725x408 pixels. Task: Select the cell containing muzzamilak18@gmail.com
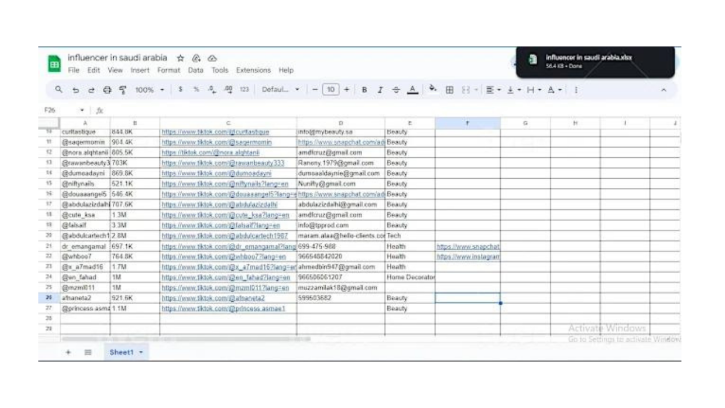tap(341, 288)
